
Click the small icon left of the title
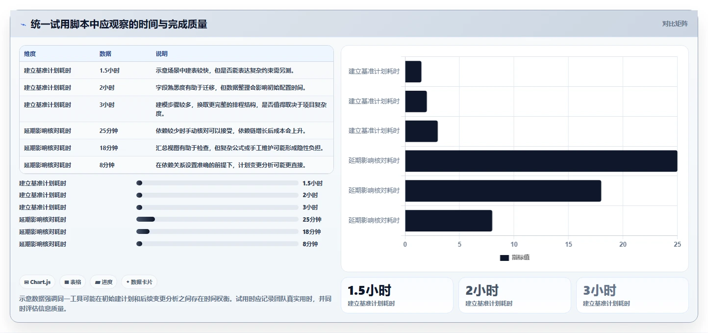tap(23, 24)
